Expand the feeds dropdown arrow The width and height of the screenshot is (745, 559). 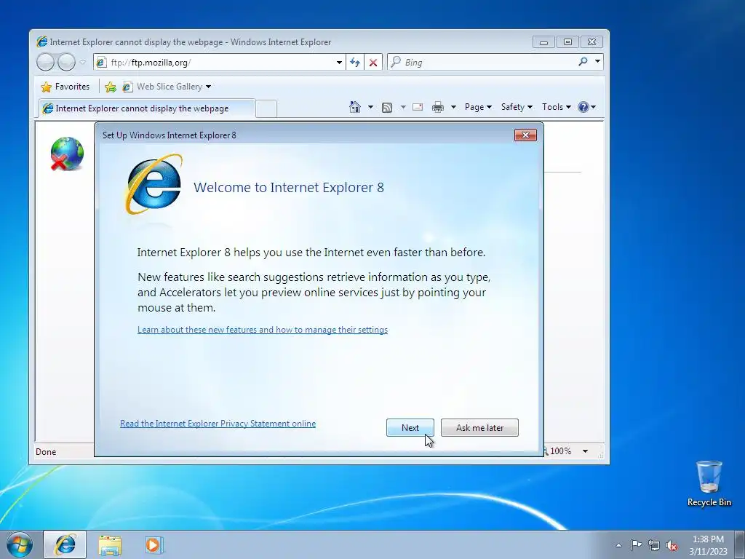403,107
